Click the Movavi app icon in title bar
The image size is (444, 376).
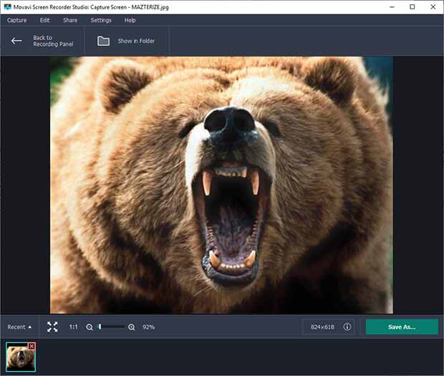coord(8,6)
